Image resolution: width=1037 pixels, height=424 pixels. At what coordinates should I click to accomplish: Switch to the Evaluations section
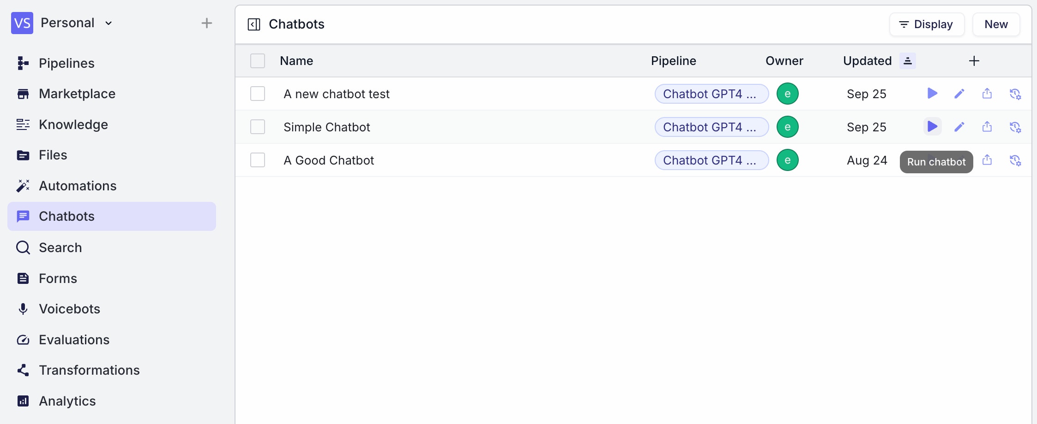tap(74, 340)
